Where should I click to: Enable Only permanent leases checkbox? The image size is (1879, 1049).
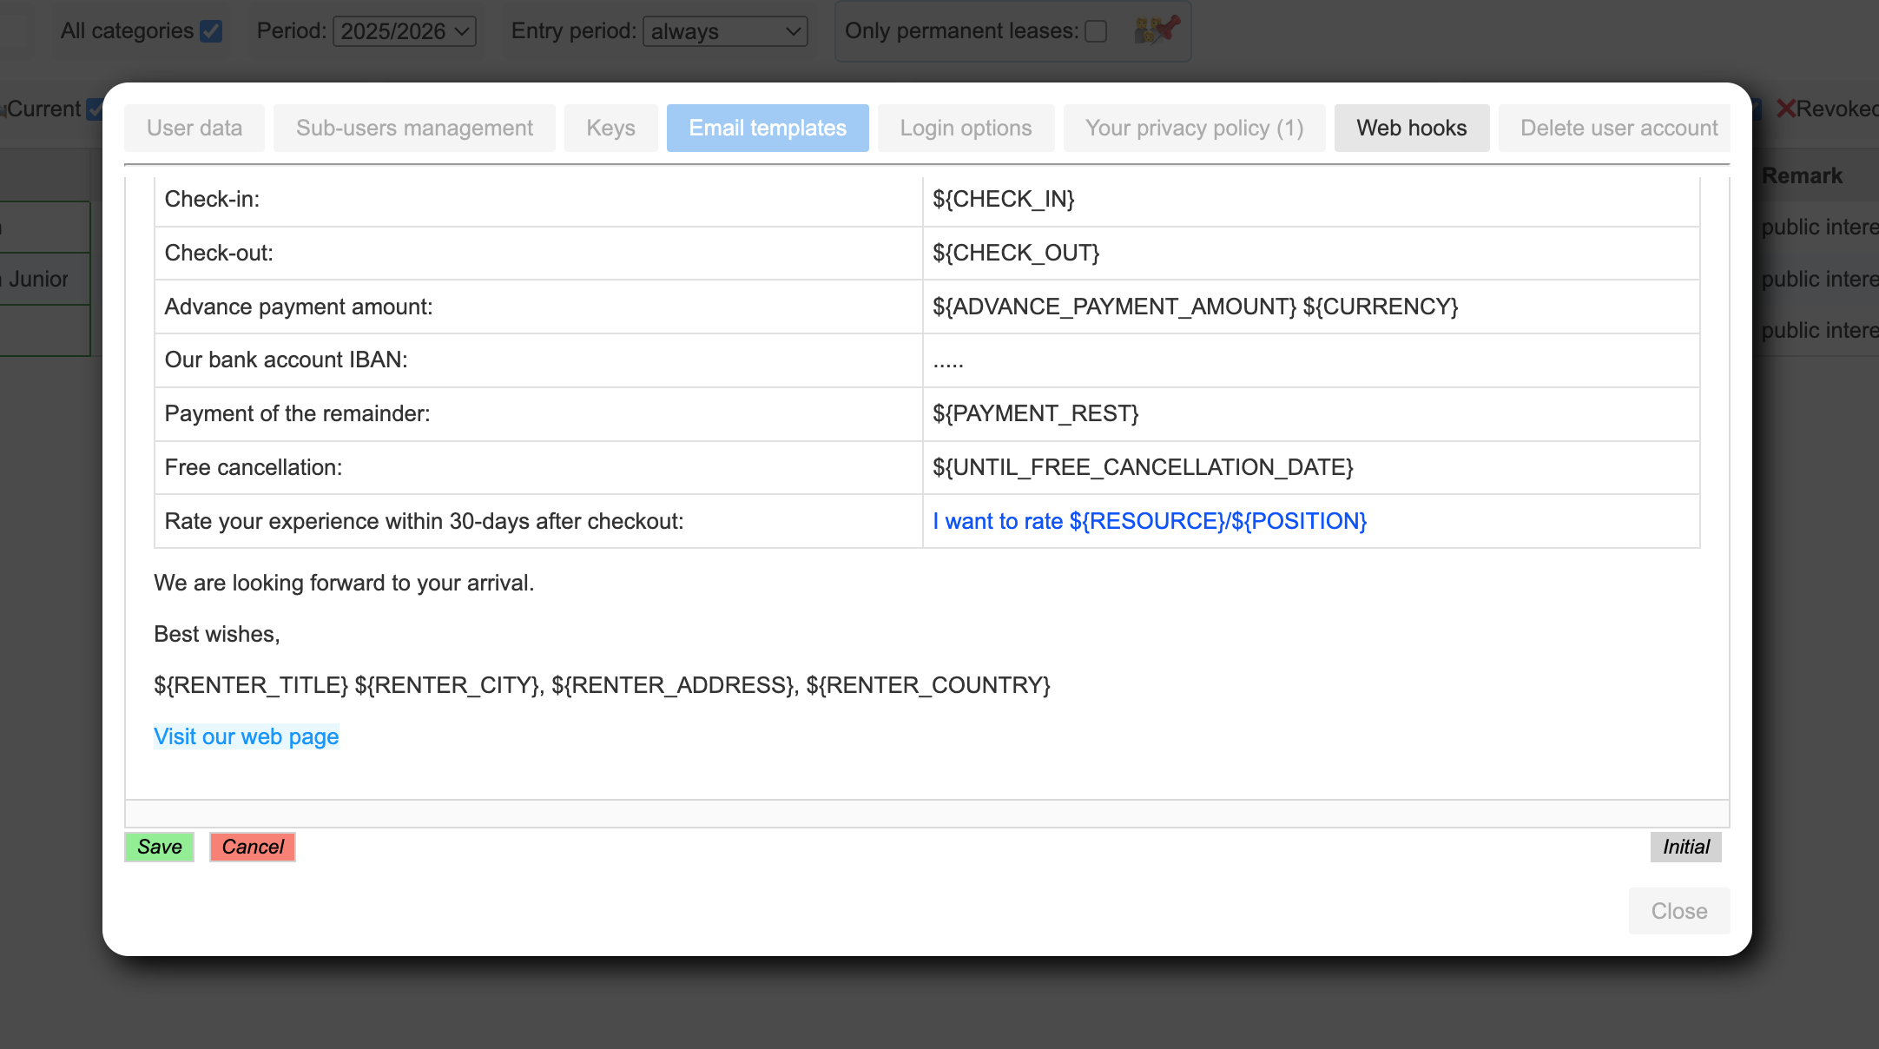pyautogui.click(x=1096, y=31)
